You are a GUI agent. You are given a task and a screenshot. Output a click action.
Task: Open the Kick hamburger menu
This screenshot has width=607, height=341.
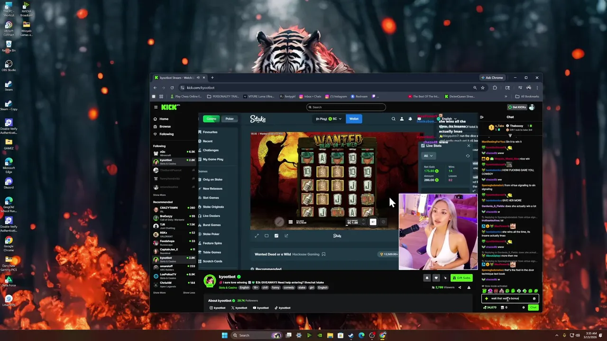coord(156,108)
